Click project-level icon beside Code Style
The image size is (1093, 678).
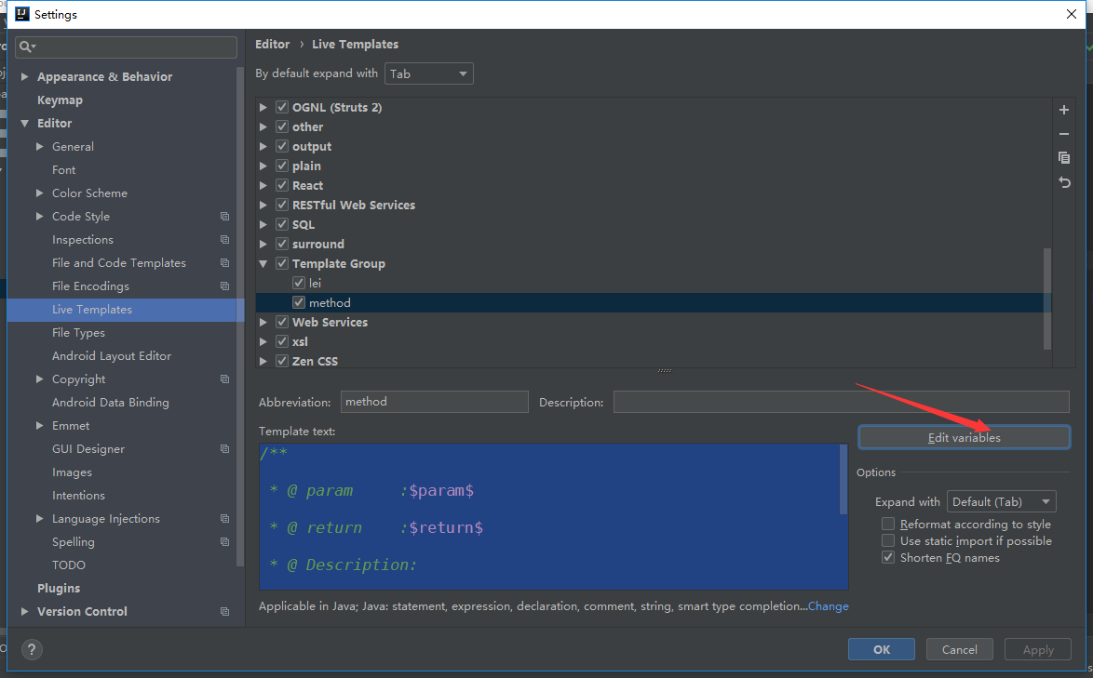(224, 217)
